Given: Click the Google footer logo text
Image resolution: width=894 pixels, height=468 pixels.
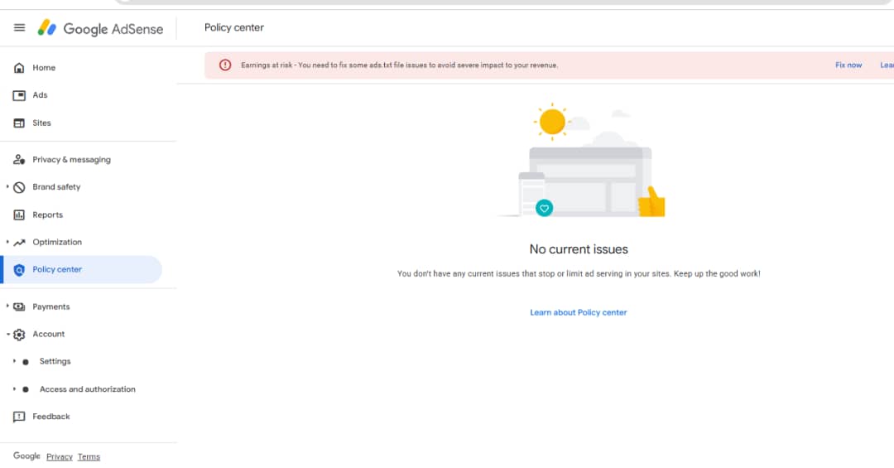Looking at the screenshot, I should (26, 456).
